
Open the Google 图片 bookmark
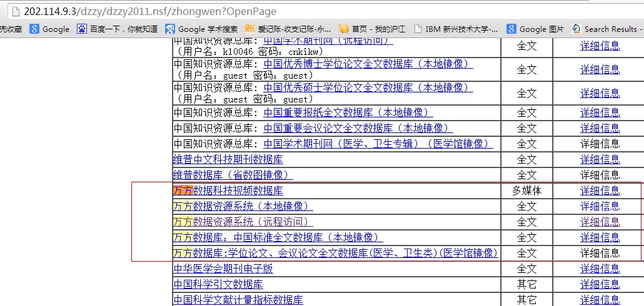pyautogui.click(x=535, y=29)
